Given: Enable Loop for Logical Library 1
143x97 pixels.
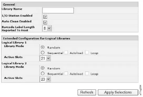Looking at the screenshot, I should click(x=87, y=53).
